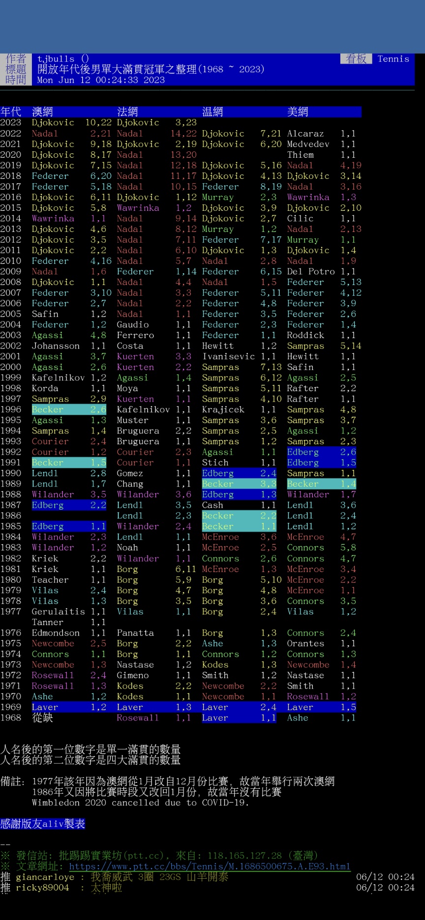This screenshot has height=920, width=425.
Task: Select author name tjbulls
Action: point(56,59)
